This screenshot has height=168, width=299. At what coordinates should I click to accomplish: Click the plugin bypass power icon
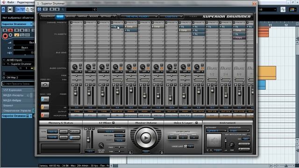(x=39, y=9)
